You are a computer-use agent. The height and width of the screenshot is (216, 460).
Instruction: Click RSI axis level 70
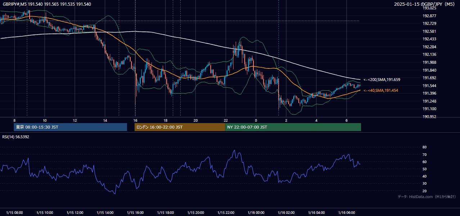[x=424, y=154]
